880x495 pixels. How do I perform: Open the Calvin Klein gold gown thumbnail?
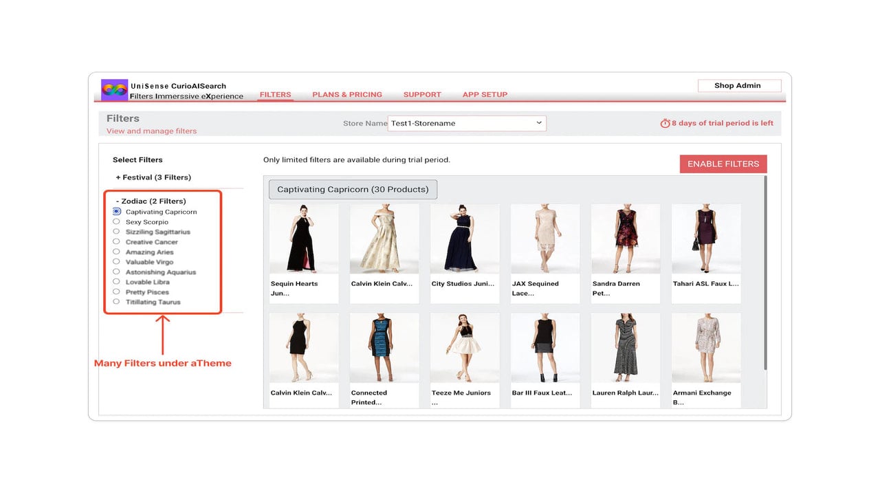click(x=384, y=239)
